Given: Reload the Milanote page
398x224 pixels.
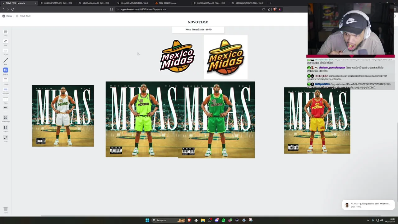Looking at the screenshot, I should (x=13, y=9).
